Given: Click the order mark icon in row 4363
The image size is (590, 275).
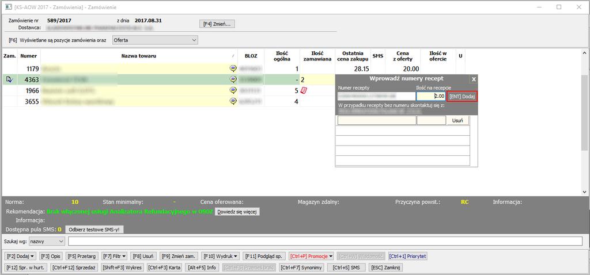Looking at the screenshot, I should (x=9, y=79).
